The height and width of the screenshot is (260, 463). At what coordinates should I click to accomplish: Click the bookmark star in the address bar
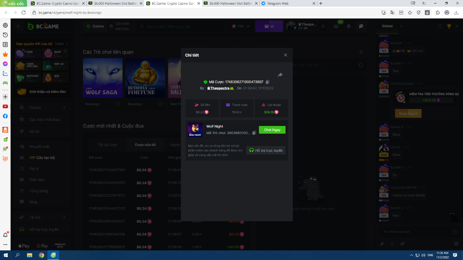(410, 12)
